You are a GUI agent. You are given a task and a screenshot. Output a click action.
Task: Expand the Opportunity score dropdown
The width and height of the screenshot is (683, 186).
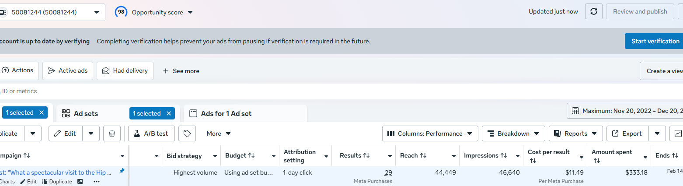coord(190,12)
